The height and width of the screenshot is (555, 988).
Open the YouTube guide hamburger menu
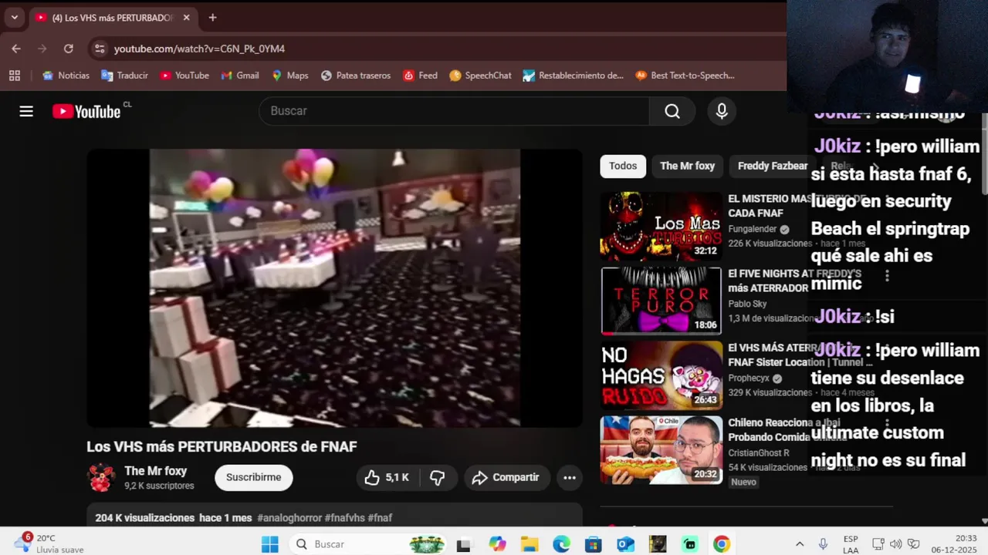click(26, 111)
